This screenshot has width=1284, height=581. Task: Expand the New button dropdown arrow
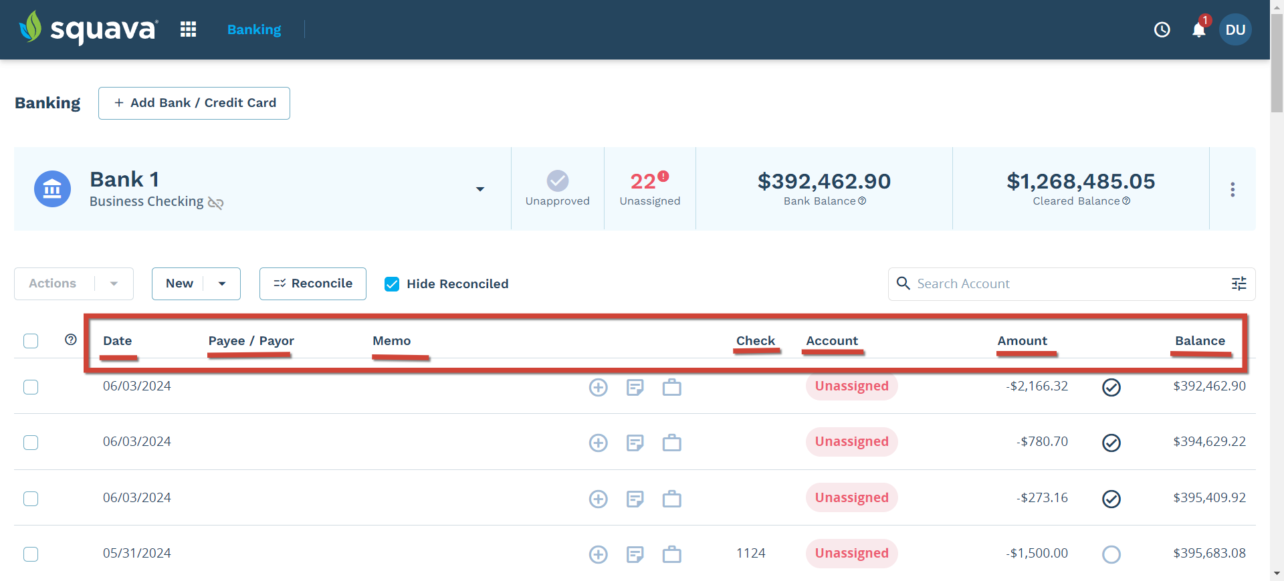pyautogui.click(x=222, y=283)
